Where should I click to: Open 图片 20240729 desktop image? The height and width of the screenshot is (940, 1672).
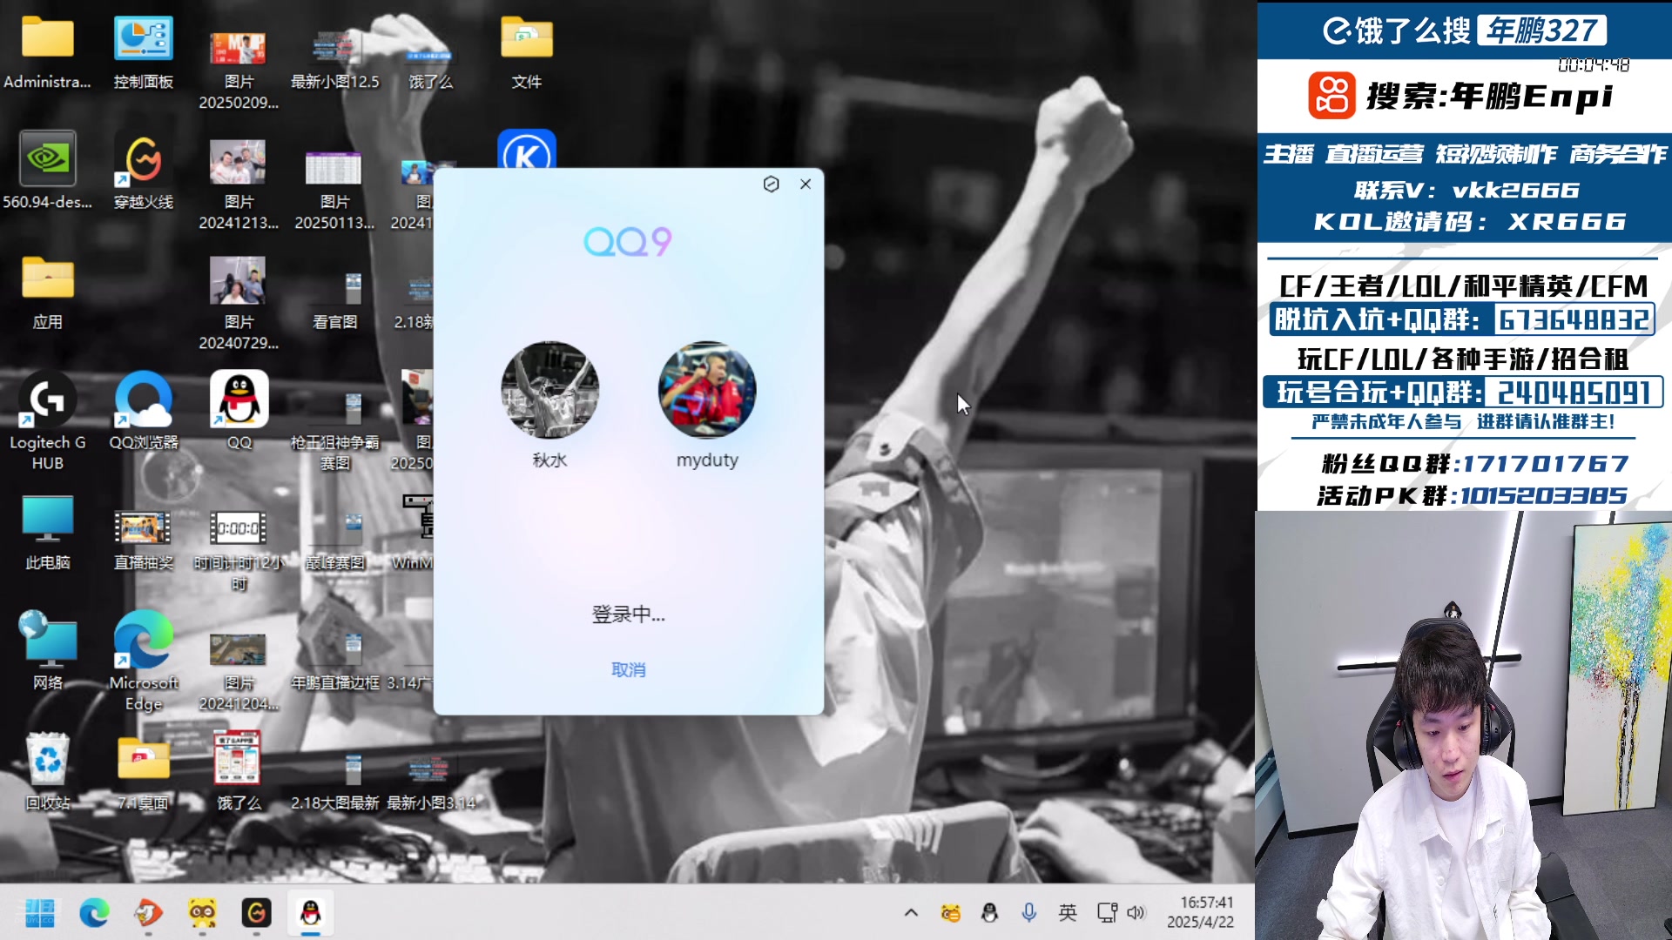point(238,305)
